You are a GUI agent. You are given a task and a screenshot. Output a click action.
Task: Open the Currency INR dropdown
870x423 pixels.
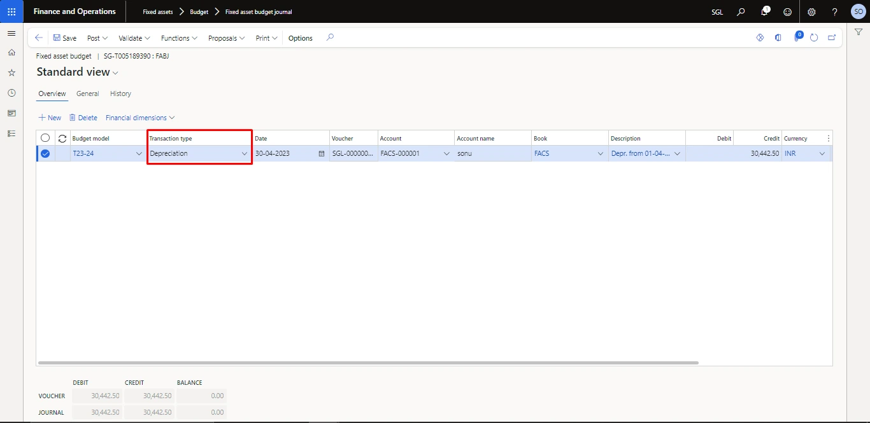coord(822,153)
